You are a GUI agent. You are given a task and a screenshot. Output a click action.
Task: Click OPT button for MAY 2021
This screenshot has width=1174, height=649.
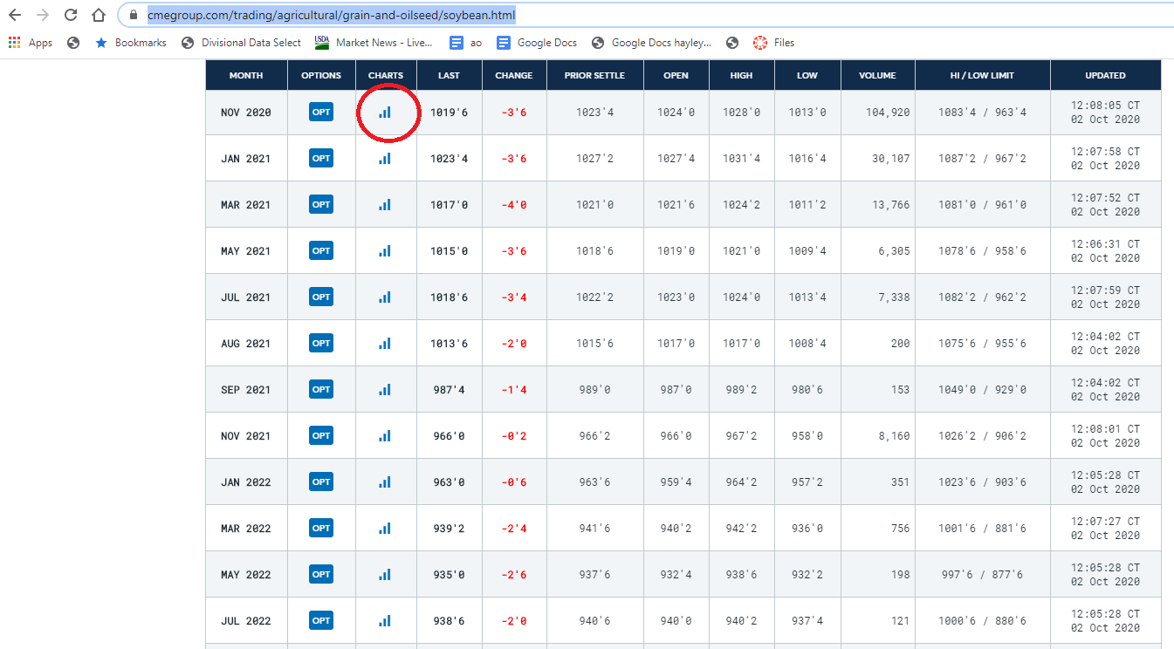coord(321,250)
